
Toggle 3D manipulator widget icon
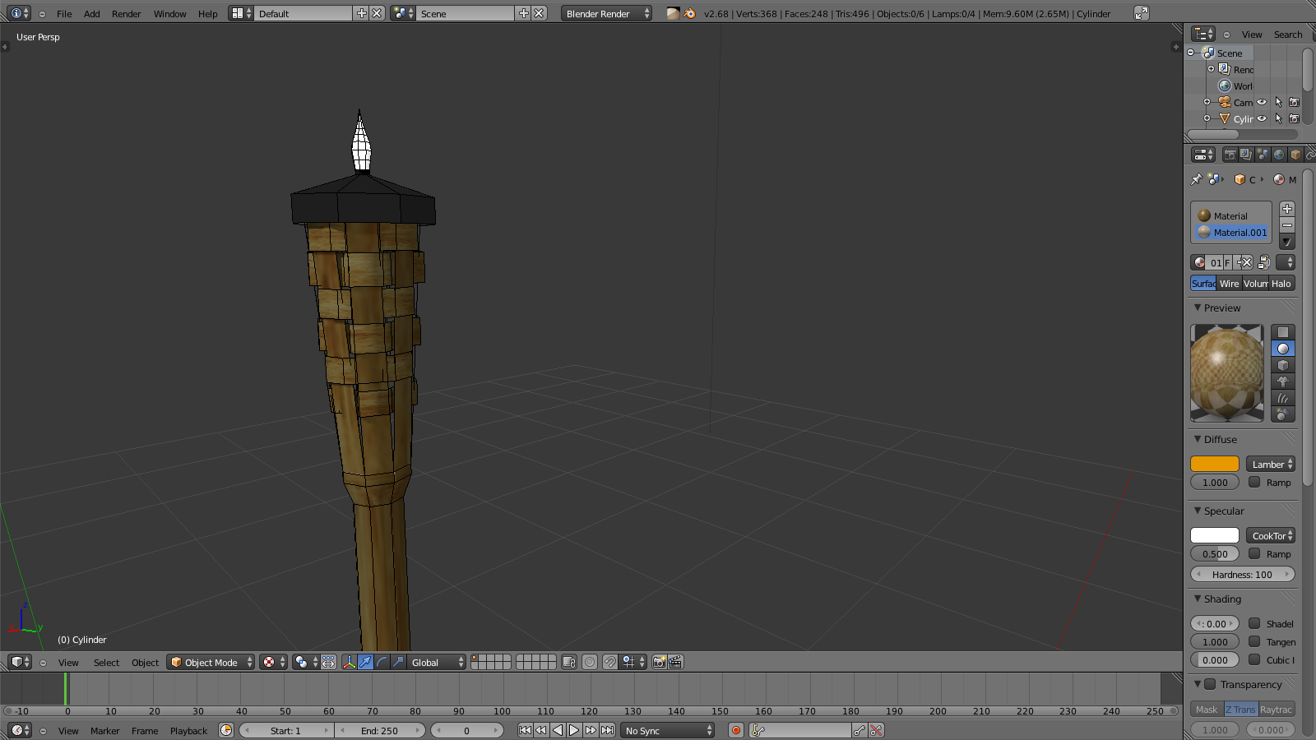click(x=350, y=663)
